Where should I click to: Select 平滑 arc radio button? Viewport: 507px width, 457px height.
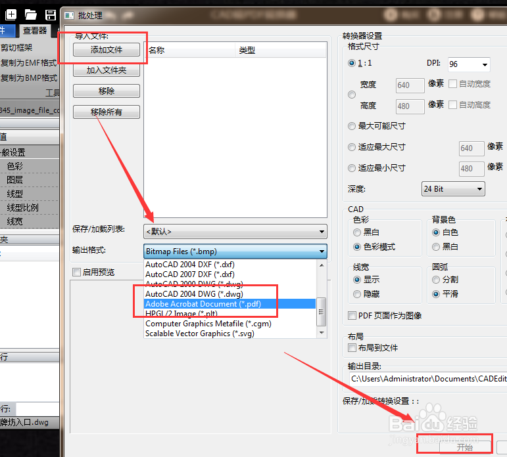[436, 294]
